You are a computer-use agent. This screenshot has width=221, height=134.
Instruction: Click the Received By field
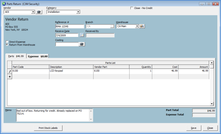tap(100, 35)
